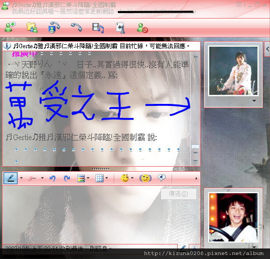Click the info icon in status bar
Screen dimensions: 270x259
click(7, 46)
